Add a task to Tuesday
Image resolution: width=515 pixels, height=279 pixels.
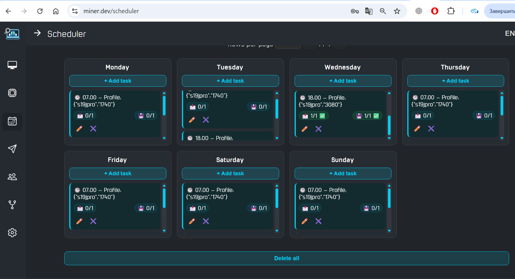(230, 81)
